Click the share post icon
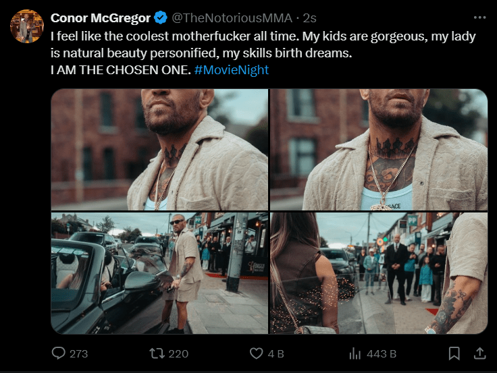497x373 pixels. [479, 353]
